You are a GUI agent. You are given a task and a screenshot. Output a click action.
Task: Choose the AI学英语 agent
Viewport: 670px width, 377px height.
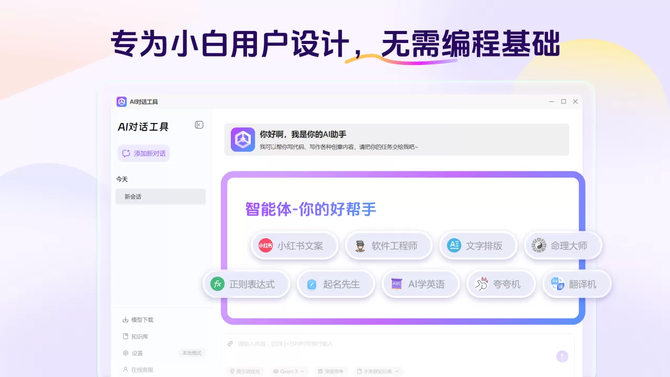tap(421, 284)
